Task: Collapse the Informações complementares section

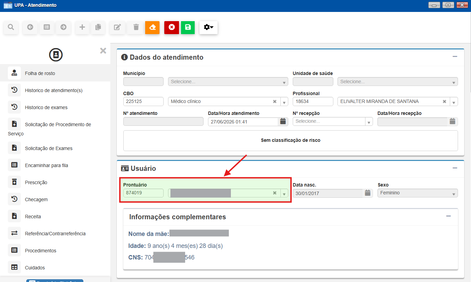Action: 448,216
